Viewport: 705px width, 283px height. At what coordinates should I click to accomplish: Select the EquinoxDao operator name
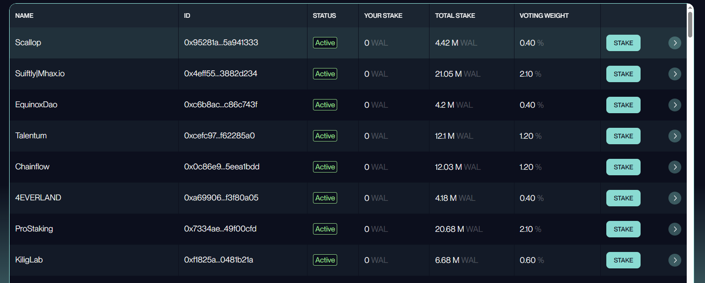pos(36,105)
